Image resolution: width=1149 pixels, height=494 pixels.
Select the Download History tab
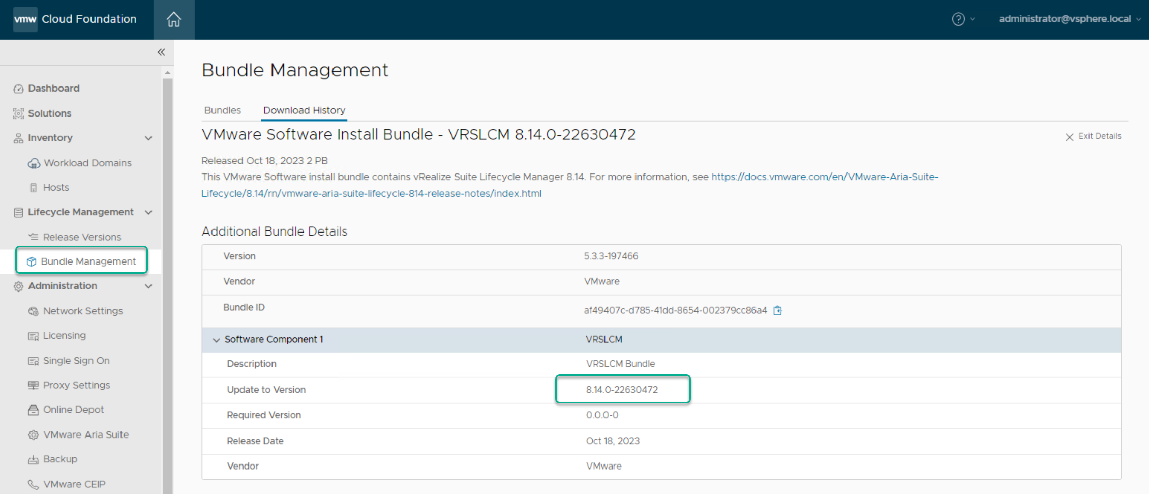304,110
